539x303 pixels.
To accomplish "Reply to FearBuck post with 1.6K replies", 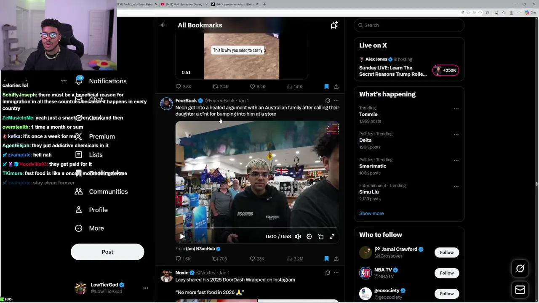I will pos(183,259).
